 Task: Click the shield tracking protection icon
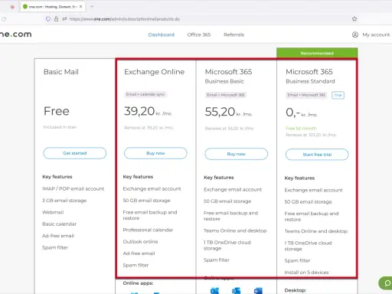[x=48, y=18]
